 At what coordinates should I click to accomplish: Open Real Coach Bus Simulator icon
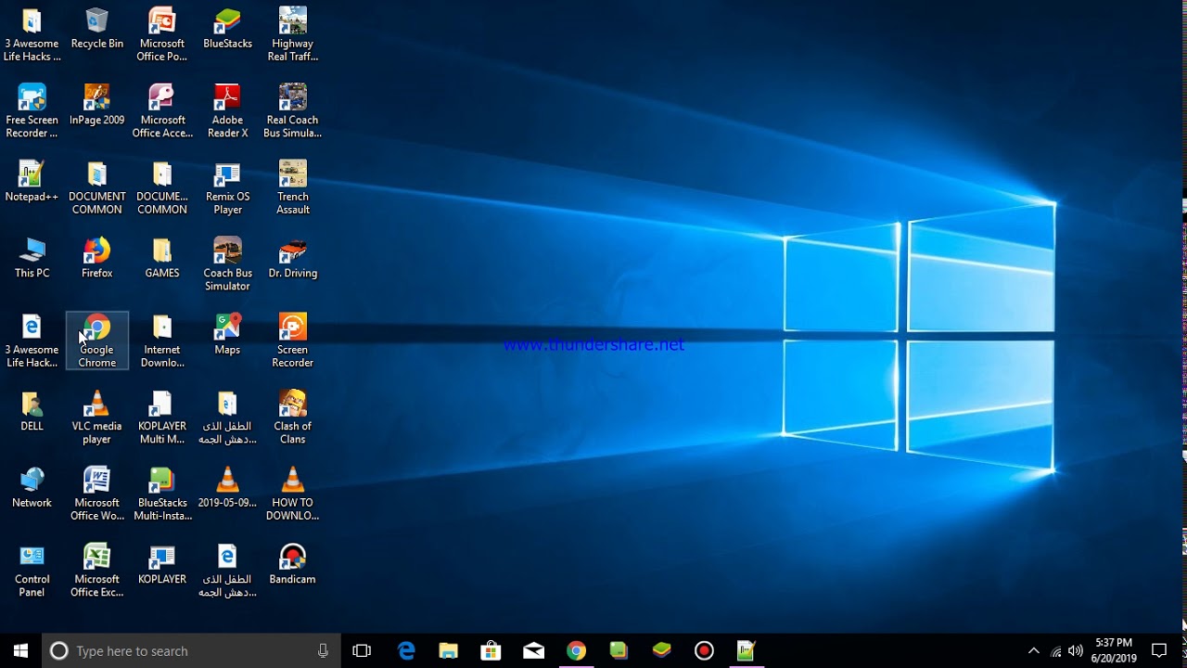292,111
